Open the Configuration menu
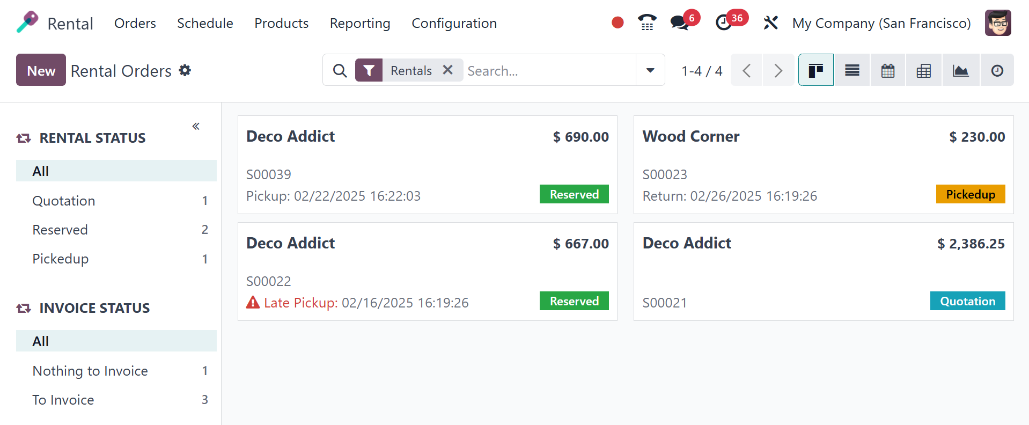1029x425 pixels. click(454, 23)
